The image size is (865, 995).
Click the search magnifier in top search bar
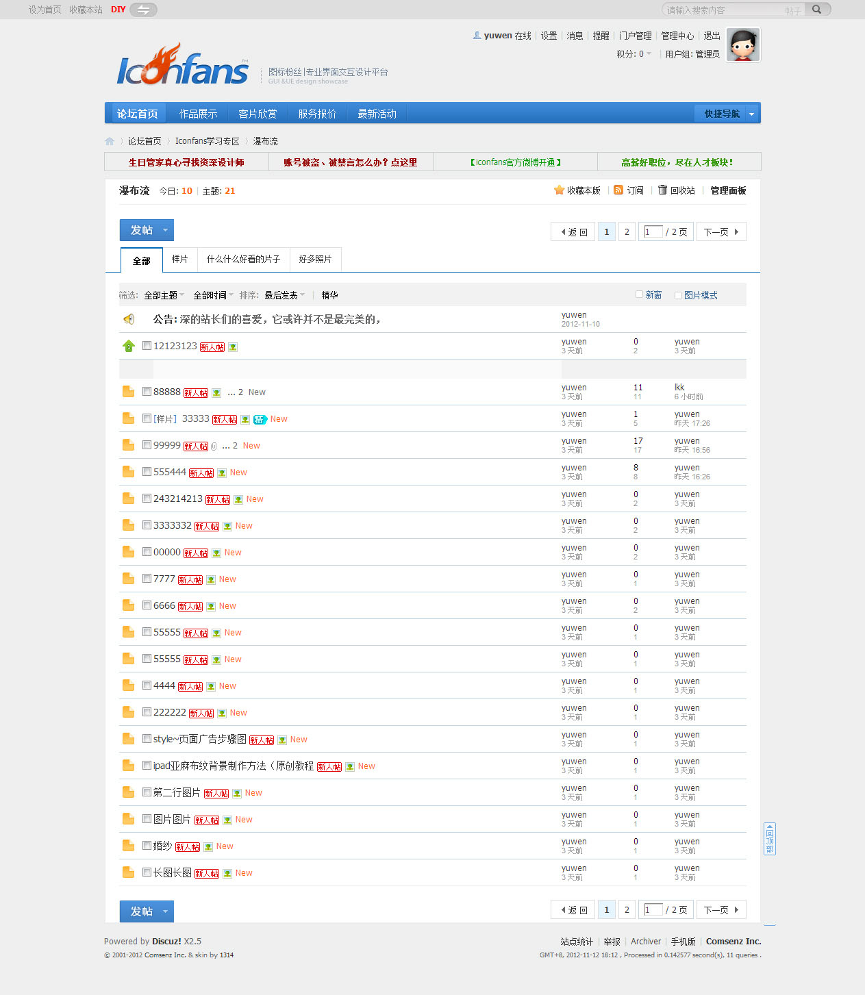tap(816, 9)
